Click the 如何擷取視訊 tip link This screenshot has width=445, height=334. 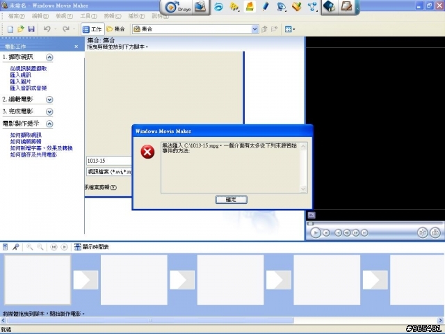[x=26, y=135]
